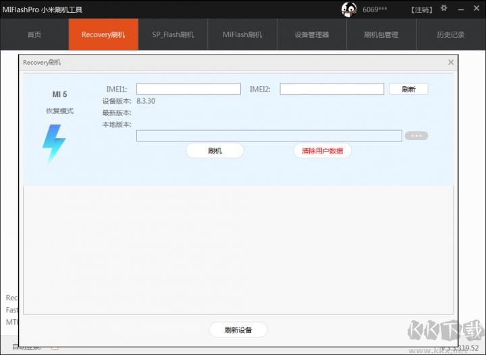Screen dimensions: 486x355
Task: Open the SP_Flash刷机 tab
Action: click(173, 34)
